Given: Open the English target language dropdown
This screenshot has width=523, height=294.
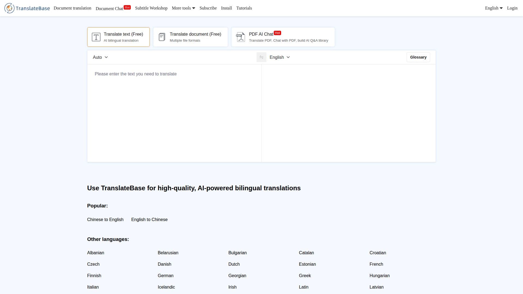Looking at the screenshot, I should pos(280,57).
